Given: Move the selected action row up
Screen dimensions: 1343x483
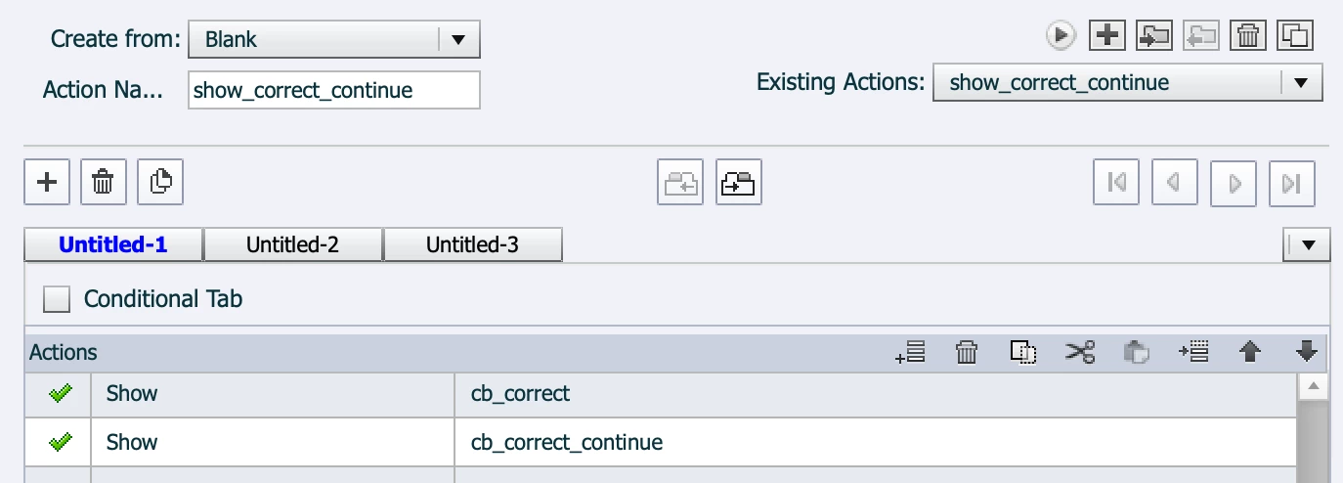Looking at the screenshot, I should 1249,352.
